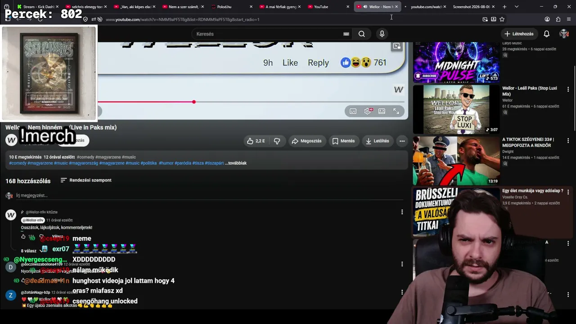Screen dimensions: 576x324
Task: Open video player settings gear
Action: [368, 111]
